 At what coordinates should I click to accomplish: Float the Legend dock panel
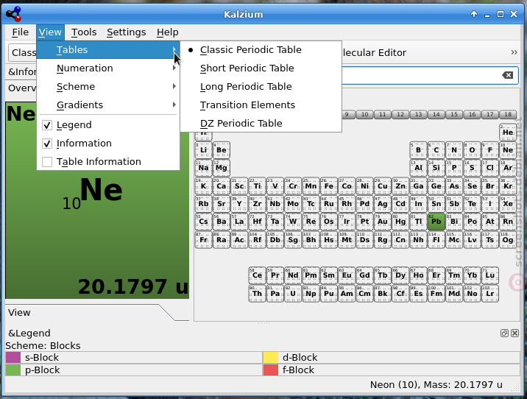click(504, 333)
